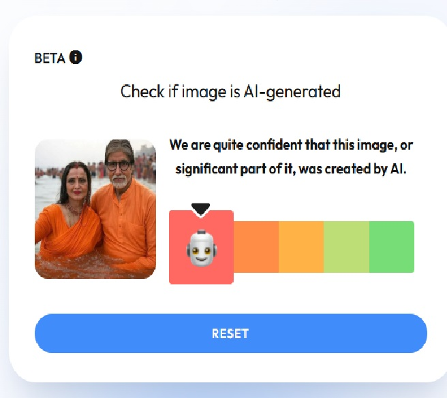Click the BETA label text
The image size is (447, 398).
coord(50,59)
